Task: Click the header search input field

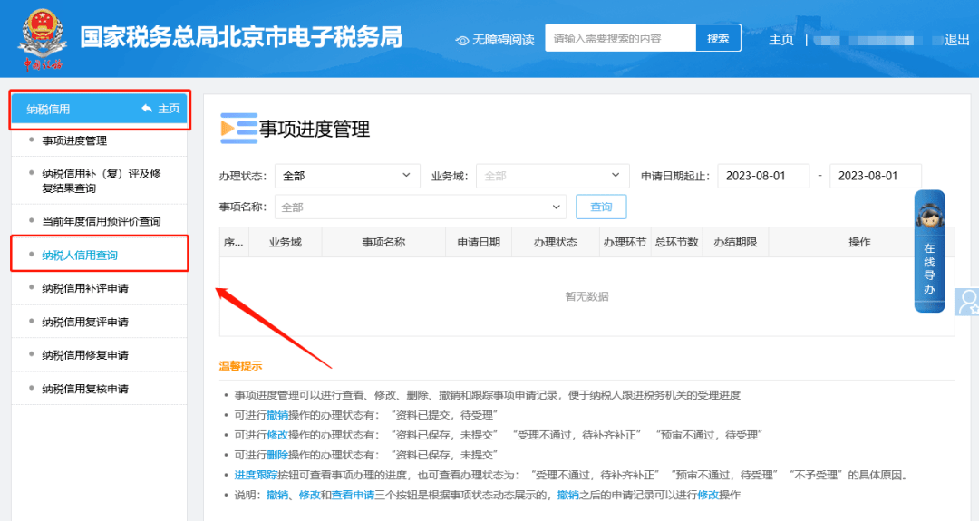Action: (620, 39)
